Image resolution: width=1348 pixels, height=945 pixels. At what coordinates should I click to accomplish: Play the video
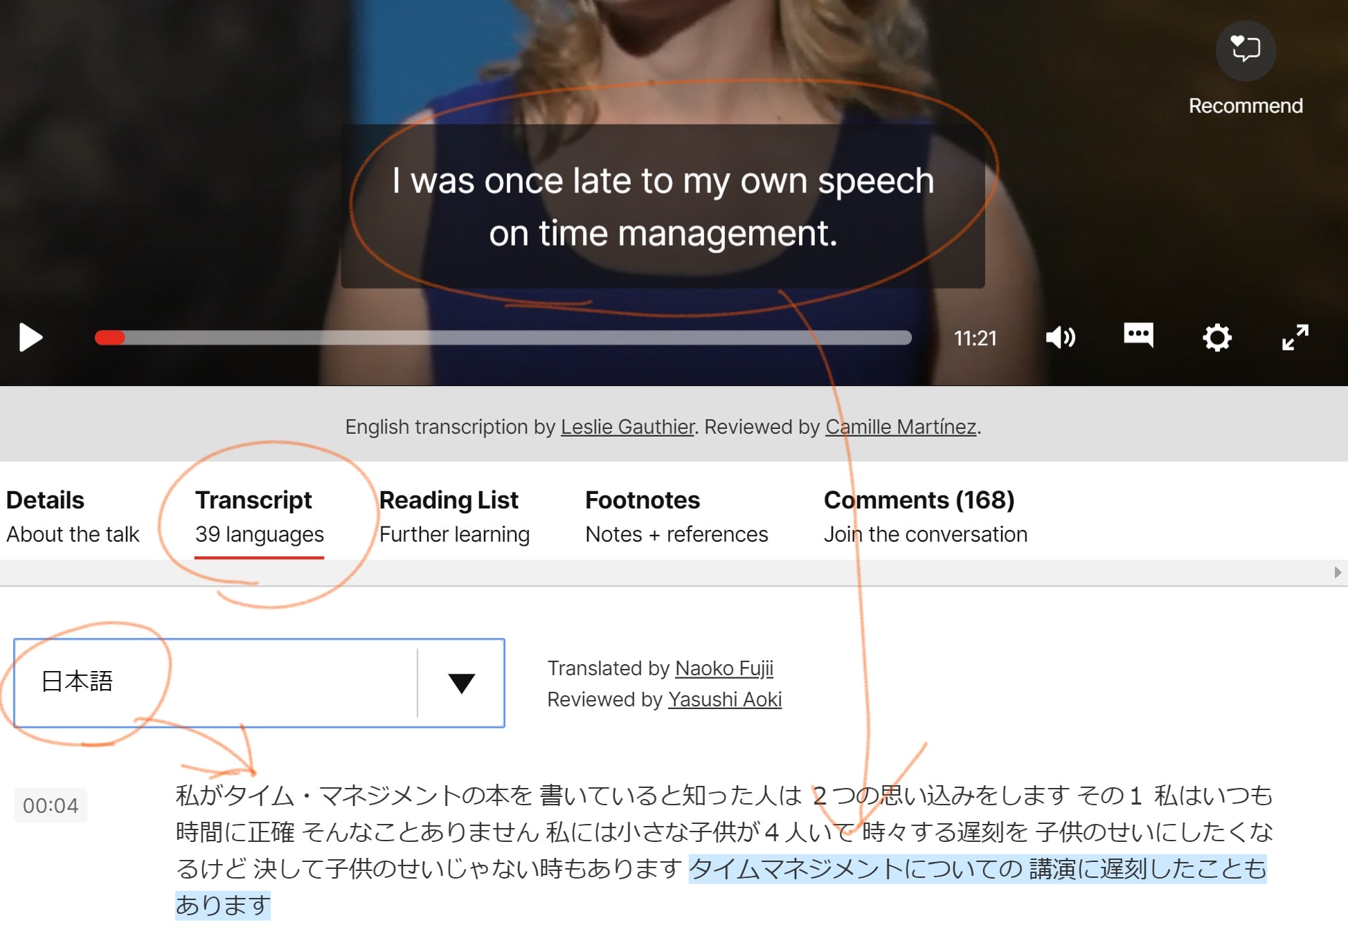pyautogui.click(x=30, y=338)
